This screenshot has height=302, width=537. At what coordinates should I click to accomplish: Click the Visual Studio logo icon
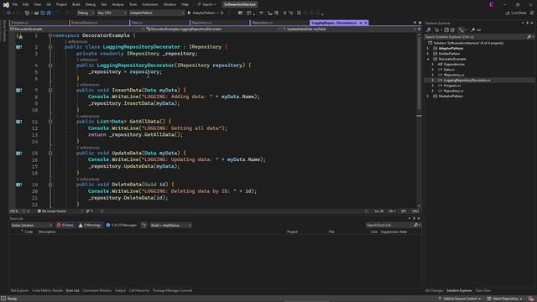tap(6, 5)
